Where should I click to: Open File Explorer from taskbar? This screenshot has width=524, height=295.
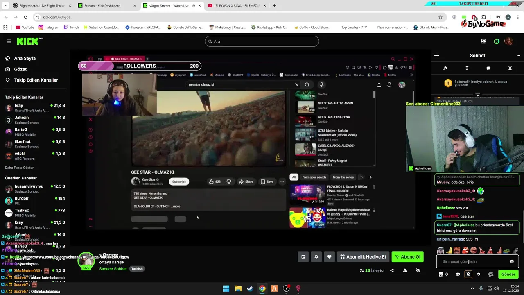coord(238,288)
